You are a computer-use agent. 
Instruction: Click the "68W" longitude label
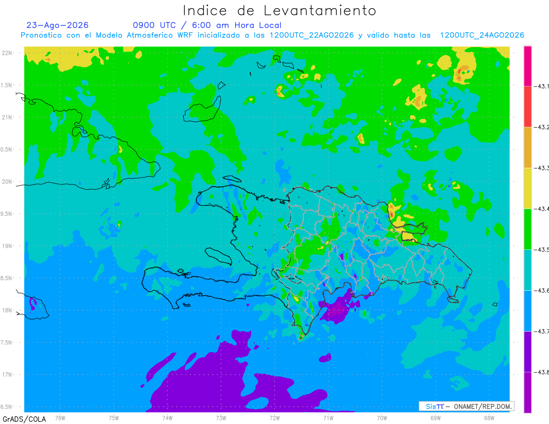coord(489,418)
